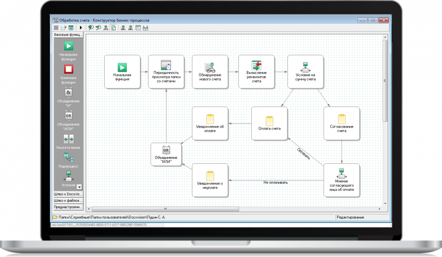
Task: Click the zoom in magnifier toolbar icon
Action: (x=91, y=28)
